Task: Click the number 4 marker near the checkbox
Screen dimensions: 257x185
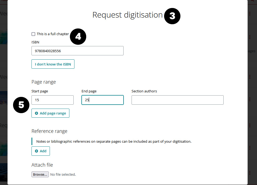Action: 78,36
